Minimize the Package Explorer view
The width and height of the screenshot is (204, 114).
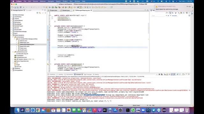42,10
